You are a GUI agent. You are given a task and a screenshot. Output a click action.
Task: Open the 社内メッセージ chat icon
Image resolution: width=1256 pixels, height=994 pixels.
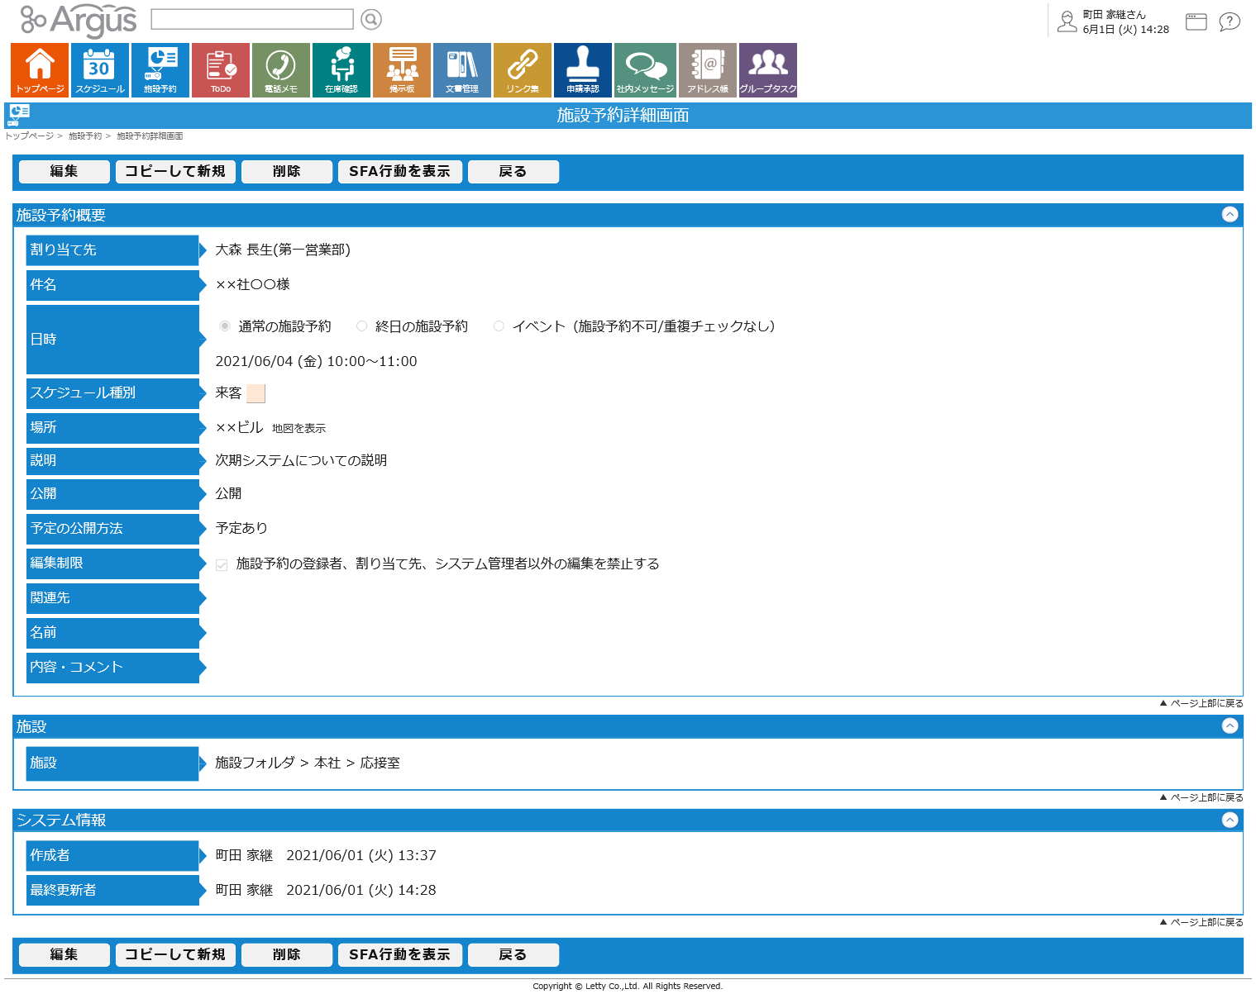click(645, 70)
